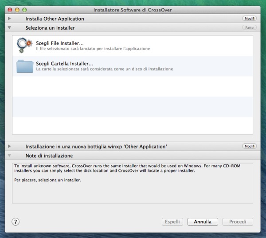
Task: Click the Fatto button
Action: (249, 27)
